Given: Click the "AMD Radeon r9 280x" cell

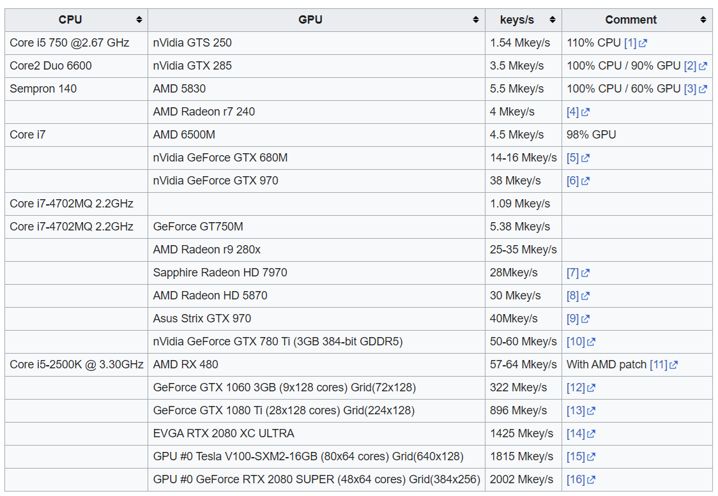Looking at the screenshot, I should click(x=316, y=250).
